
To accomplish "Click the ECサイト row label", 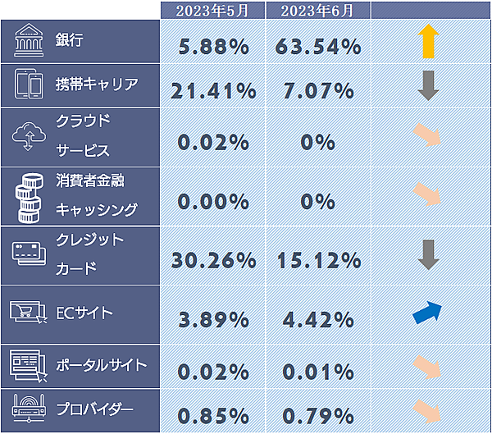I will coord(84,313).
